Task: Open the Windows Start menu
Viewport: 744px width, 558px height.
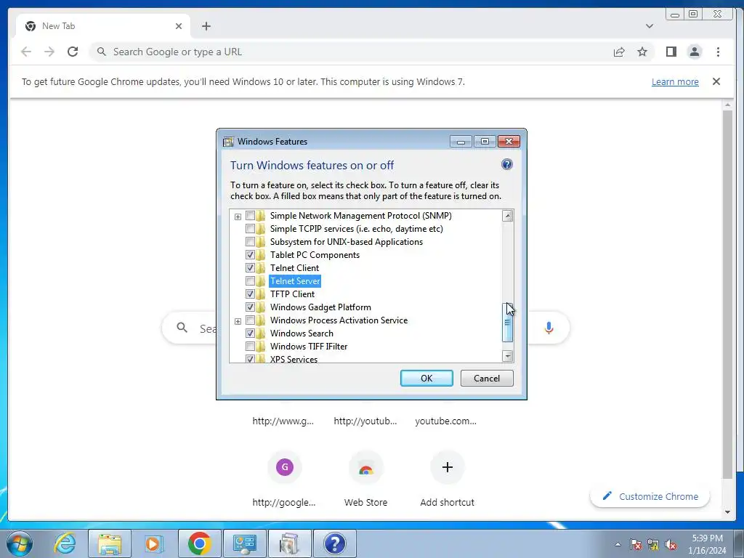Action: [20, 543]
